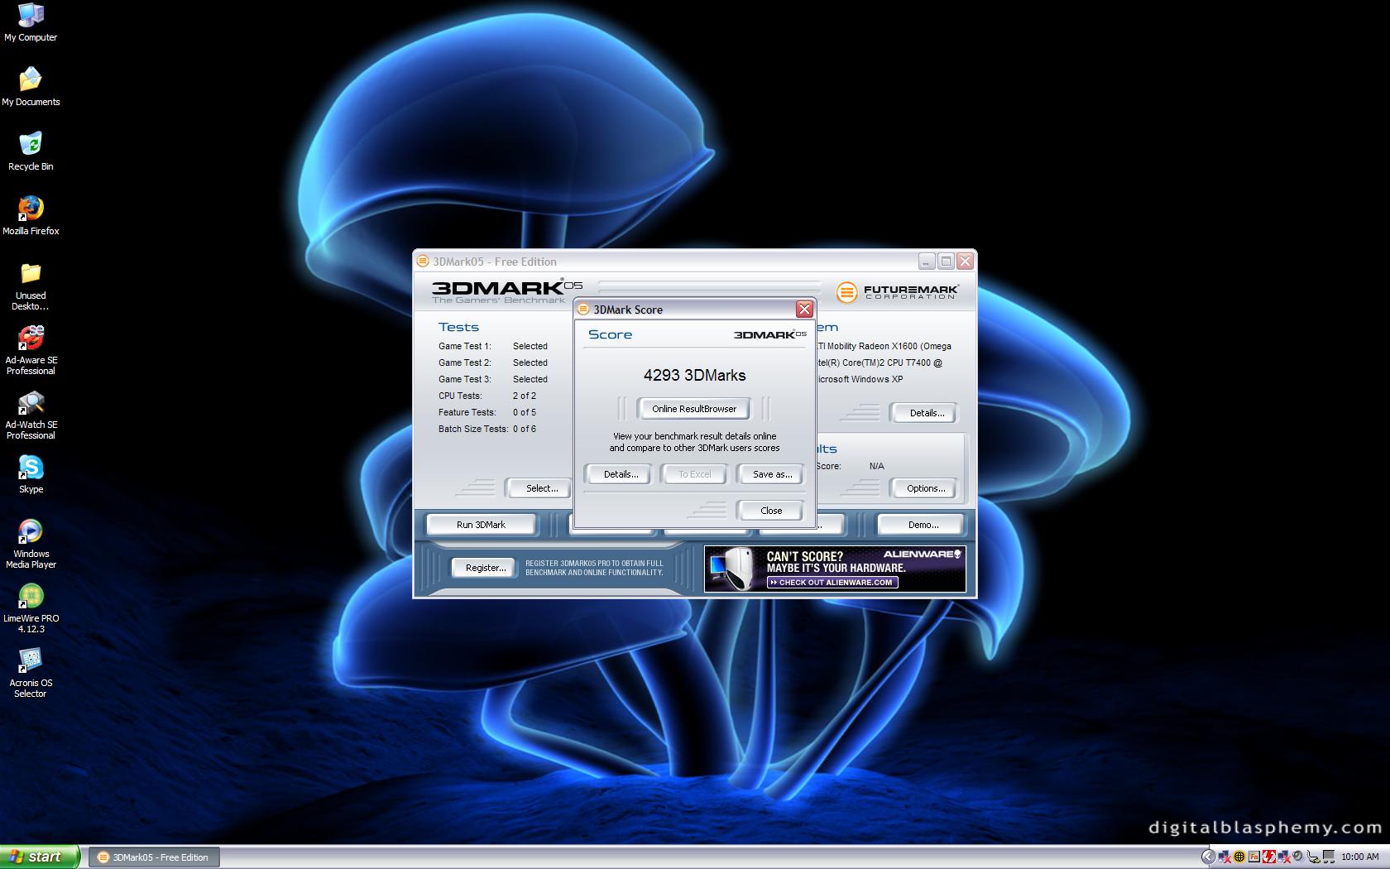
Task: Click the 3DMark Score dialog title bar
Action: [693, 310]
